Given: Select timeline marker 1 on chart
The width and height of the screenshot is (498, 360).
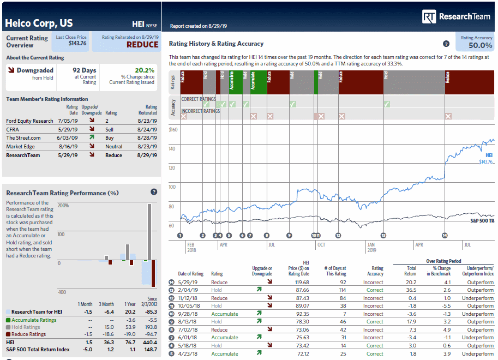Looking at the screenshot, I should coord(180,236).
